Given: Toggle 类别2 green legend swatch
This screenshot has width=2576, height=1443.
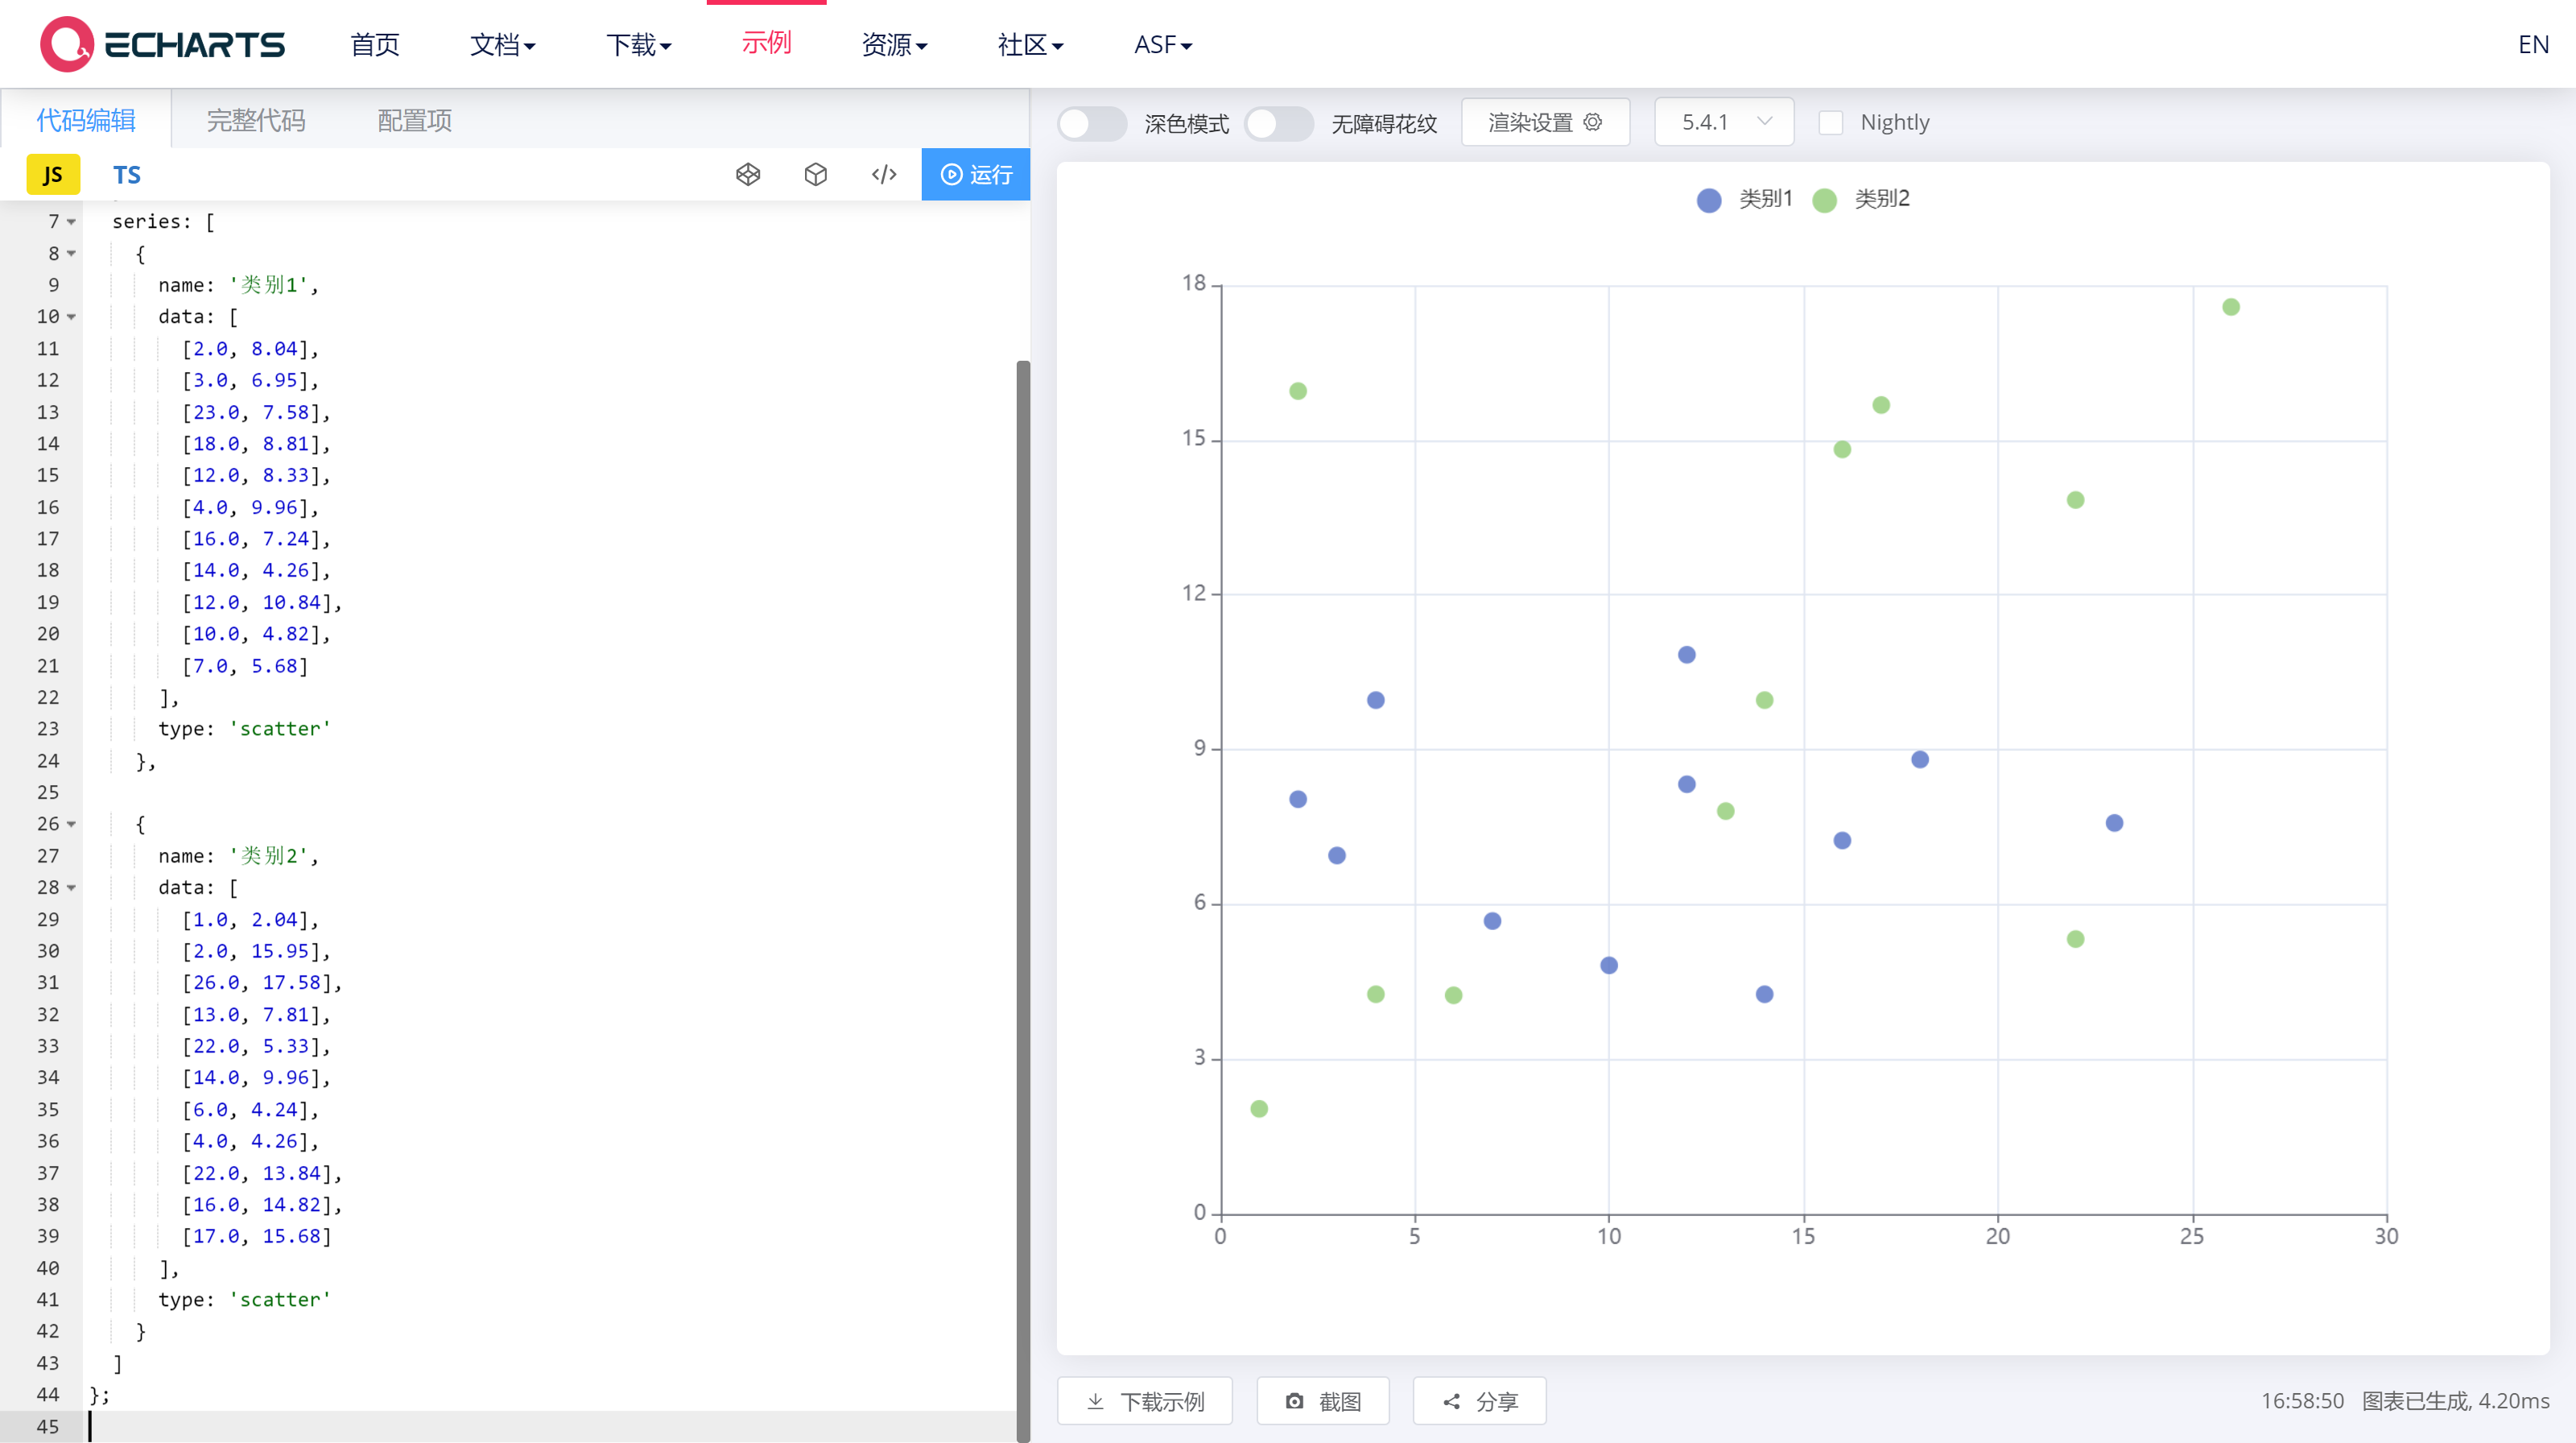Looking at the screenshot, I should point(1825,200).
